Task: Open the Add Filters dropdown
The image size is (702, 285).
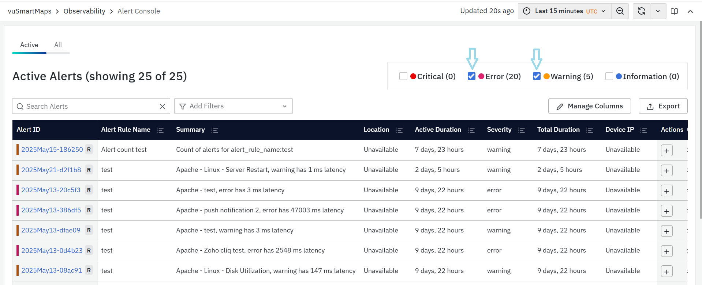Action: (233, 106)
